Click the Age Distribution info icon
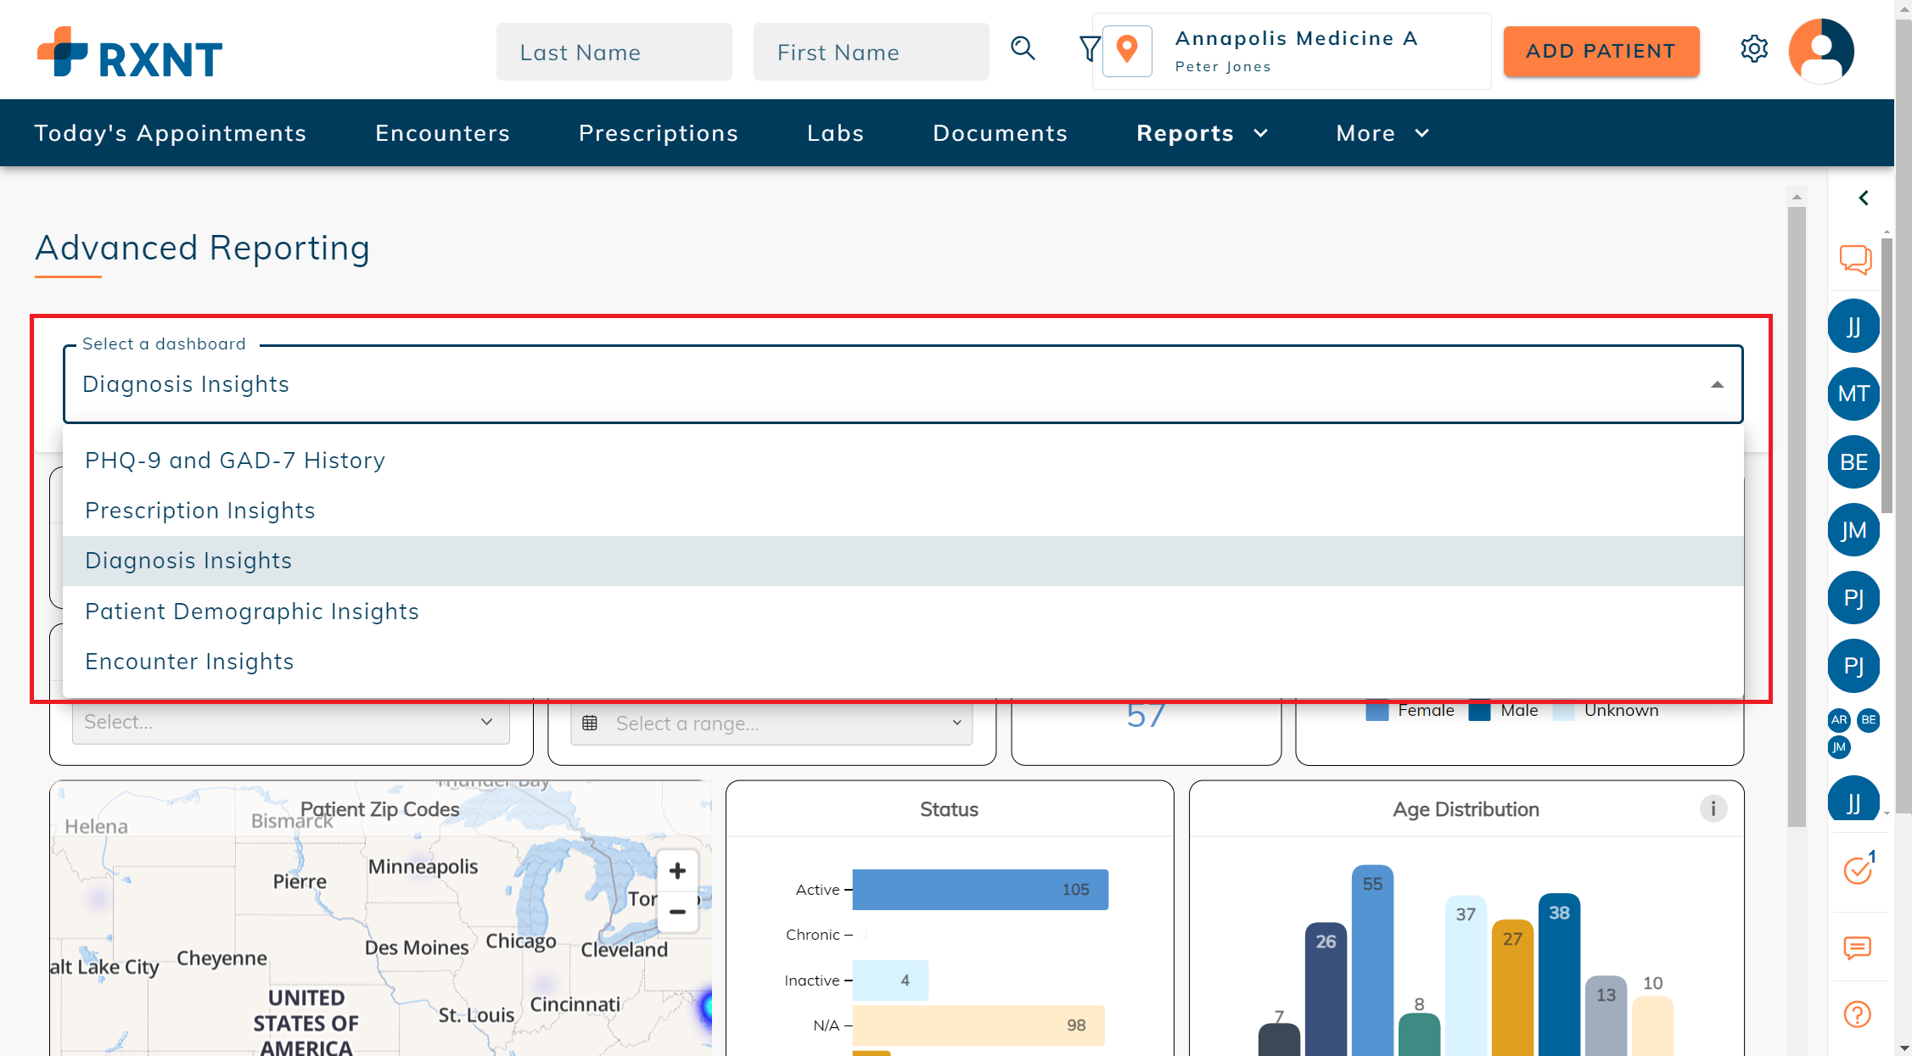This screenshot has width=1912, height=1056. 1713,808
